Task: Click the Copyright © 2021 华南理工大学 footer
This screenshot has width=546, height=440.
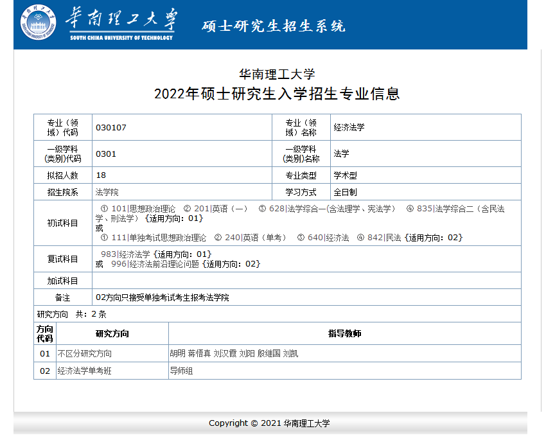Action: 269,423
